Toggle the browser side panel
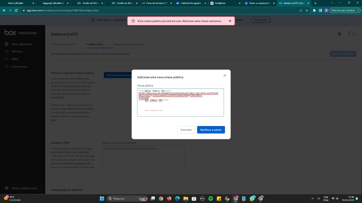The width and height of the screenshot is (362, 203). (320, 10)
